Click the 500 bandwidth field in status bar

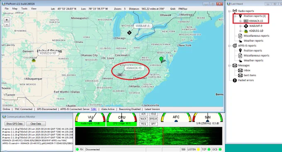tap(183, 149)
